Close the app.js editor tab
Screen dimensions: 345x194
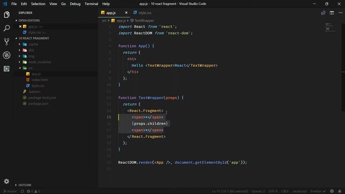point(126,13)
